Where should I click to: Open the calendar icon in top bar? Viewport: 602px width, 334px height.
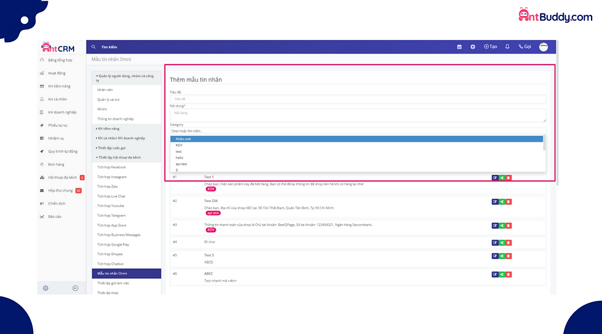tap(459, 47)
